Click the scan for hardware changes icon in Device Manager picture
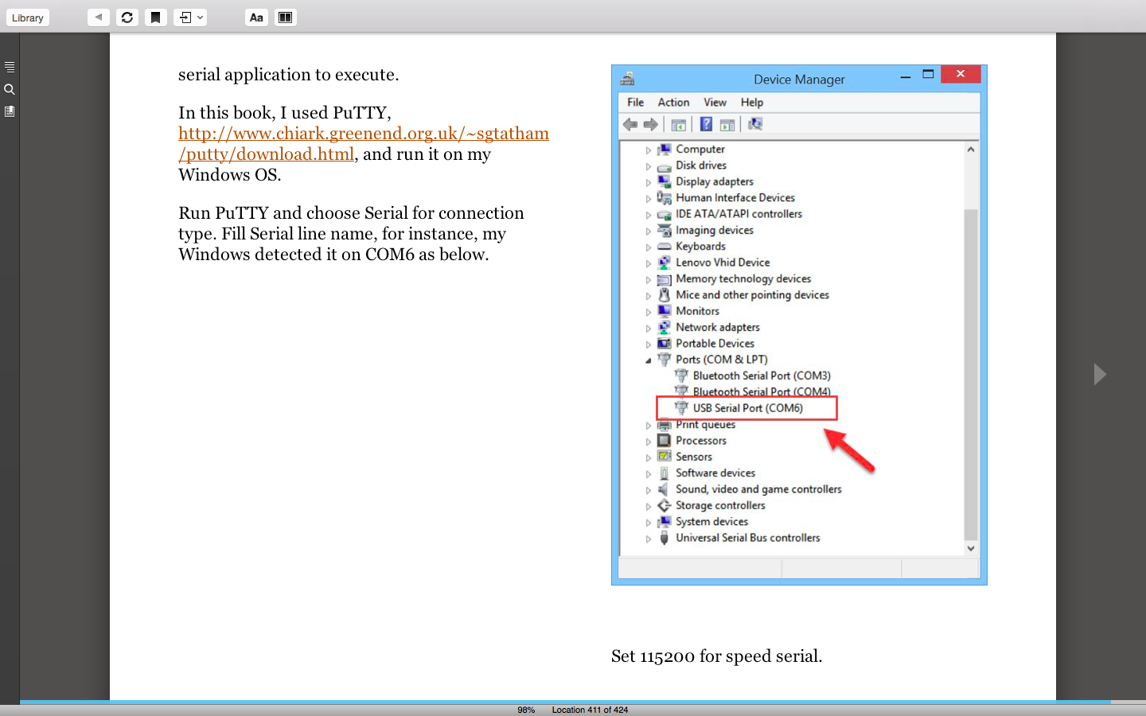 point(755,124)
